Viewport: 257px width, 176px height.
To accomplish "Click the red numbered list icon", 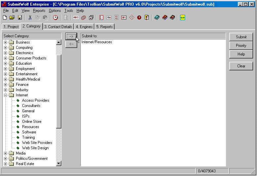I will [x=101, y=18].
